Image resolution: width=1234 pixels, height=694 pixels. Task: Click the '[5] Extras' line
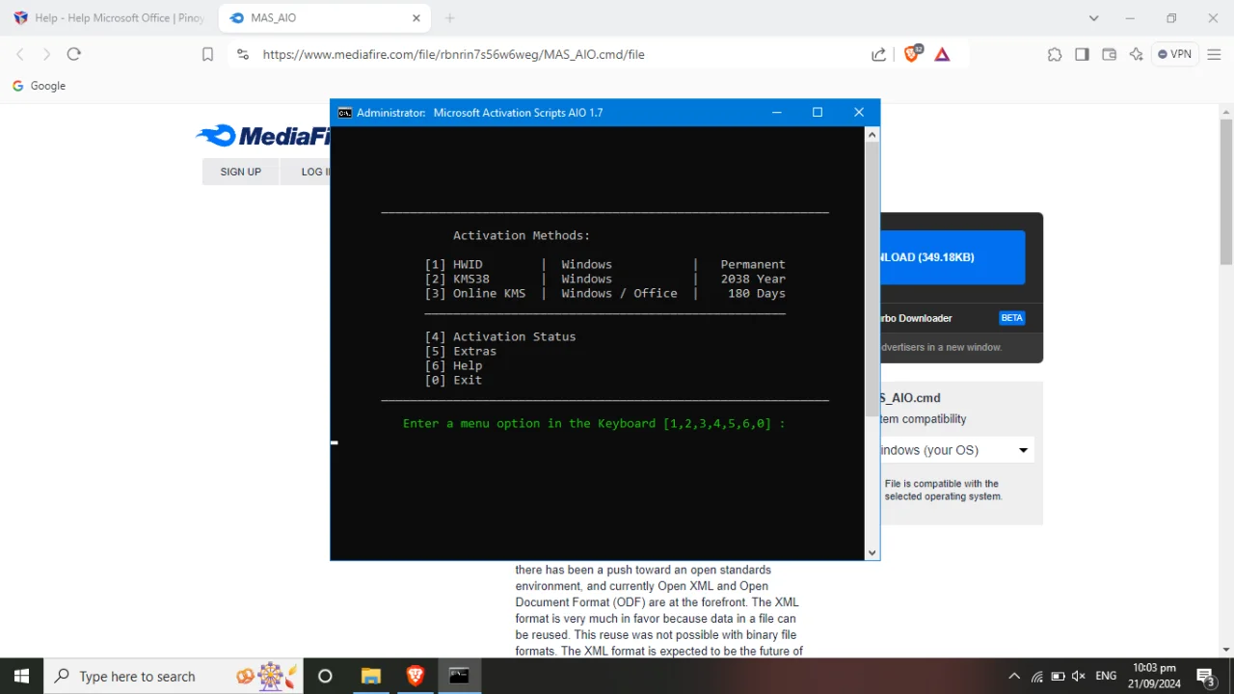(x=461, y=351)
